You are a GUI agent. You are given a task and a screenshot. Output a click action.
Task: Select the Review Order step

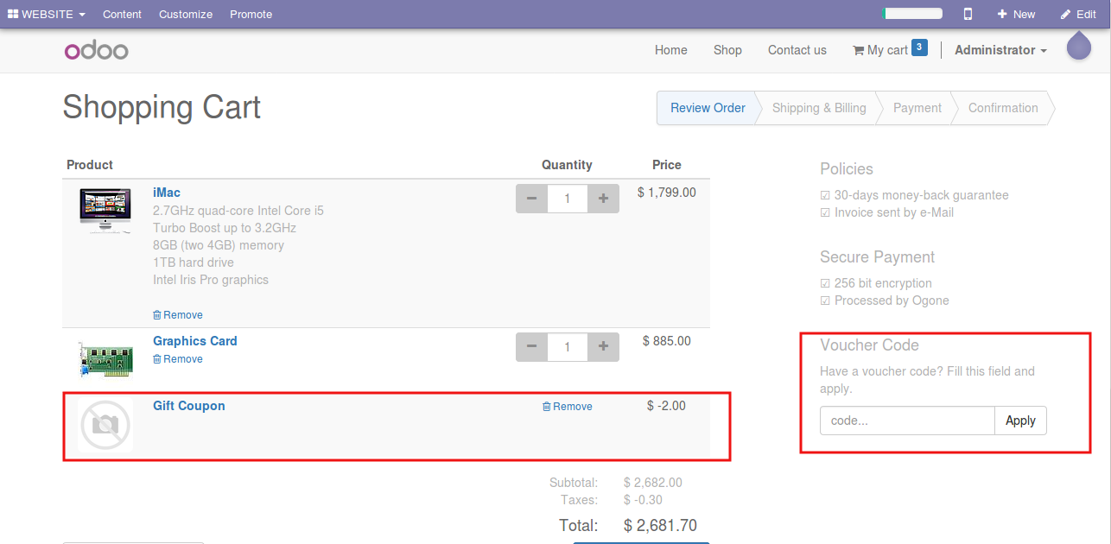[708, 108]
